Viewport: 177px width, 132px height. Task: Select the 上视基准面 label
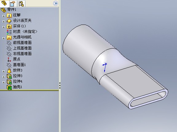tap(22, 48)
